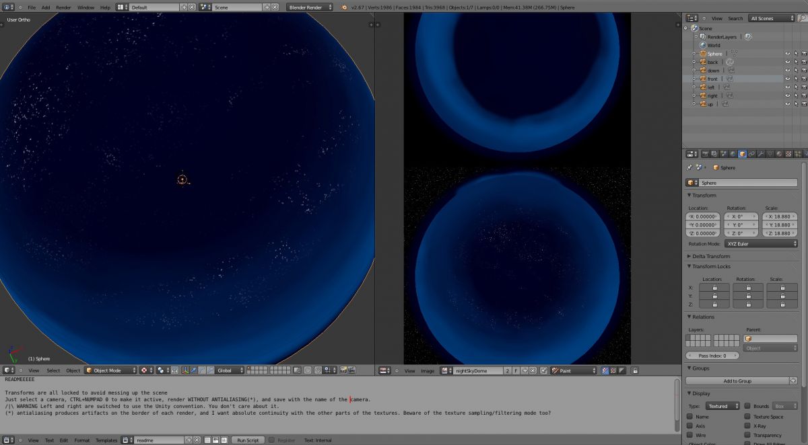Expand the Delta Transform panel
This screenshot has height=445, width=808.
tap(711, 256)
